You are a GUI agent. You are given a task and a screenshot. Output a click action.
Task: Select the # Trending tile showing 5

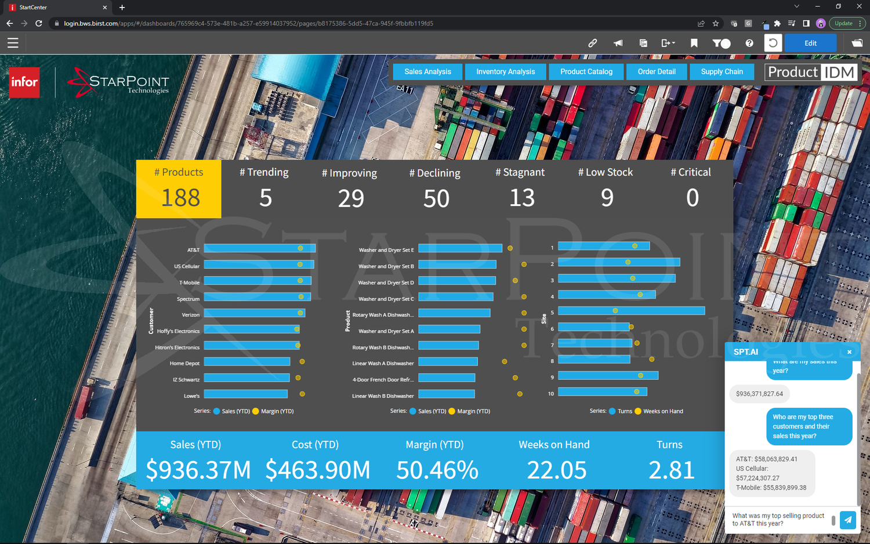point(264,189)
